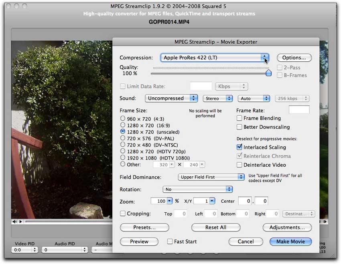This screenshot has height=264, width=341.
Task: Click the Make Movie button
Action: pyautogui.click(x=290, y=242)
